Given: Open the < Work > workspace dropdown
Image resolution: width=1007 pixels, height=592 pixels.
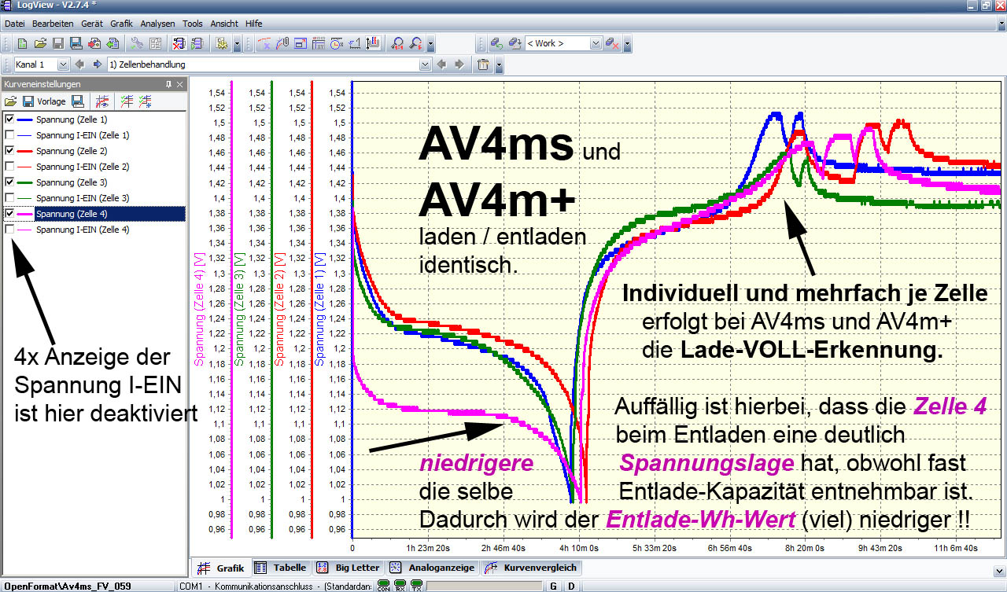Looking at the screenshot, I should point(596,43).
